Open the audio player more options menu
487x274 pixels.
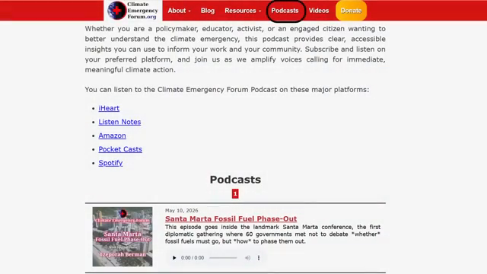[x=259, y=258]
